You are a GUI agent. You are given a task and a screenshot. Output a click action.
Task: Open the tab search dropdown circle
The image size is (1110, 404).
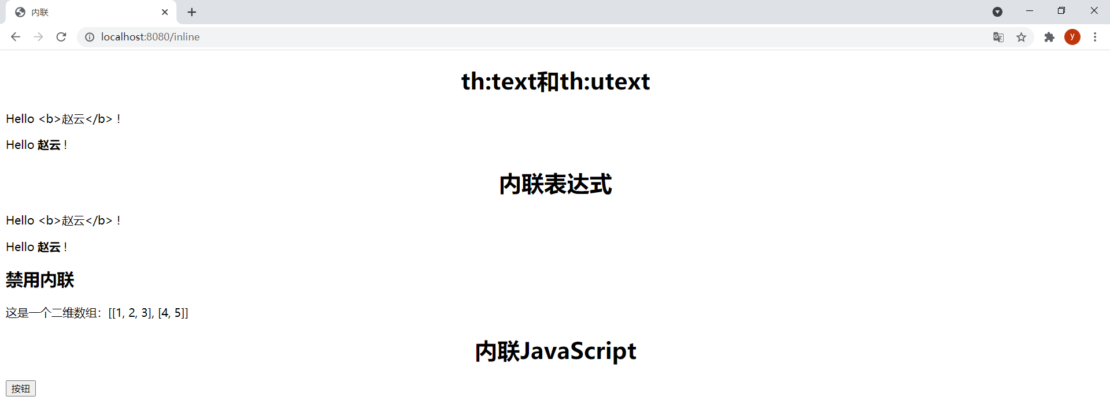click(x=997, y=12)
